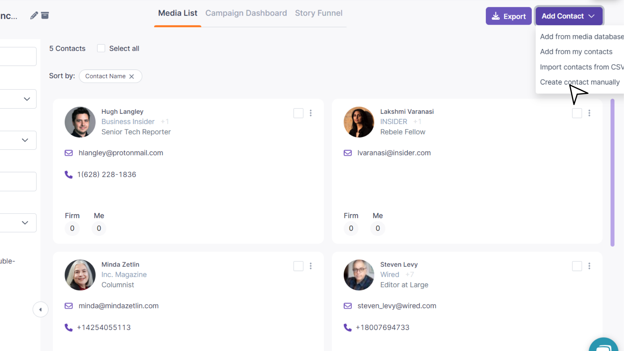Image resolution: width=624 pixels, height=351 pixels.
Task: Click the +7 outlets badge for Steven Levy
Action: click(409, 275)
